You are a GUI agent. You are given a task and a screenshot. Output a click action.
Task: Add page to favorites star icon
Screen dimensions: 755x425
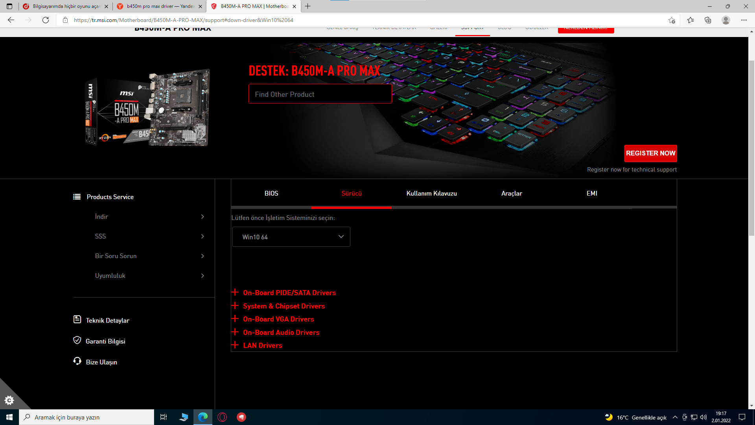click(x=672, y=20)
